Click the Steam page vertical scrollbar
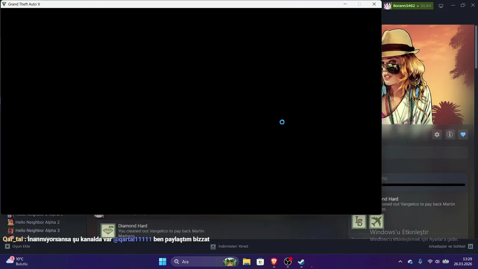Screen dimensions: 478x269 (476, 47)
